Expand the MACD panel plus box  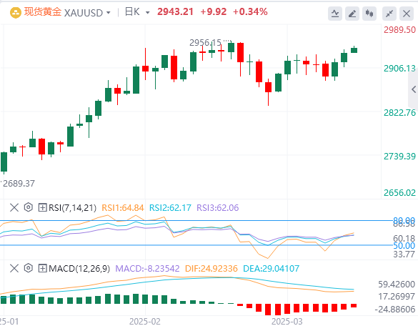tap(43, 268)
